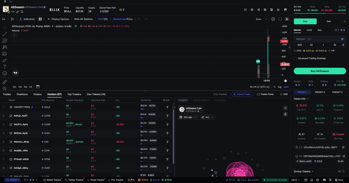349x183 pixels.
Task: Enter fullscreen chart mode
Action: (280, 19)
